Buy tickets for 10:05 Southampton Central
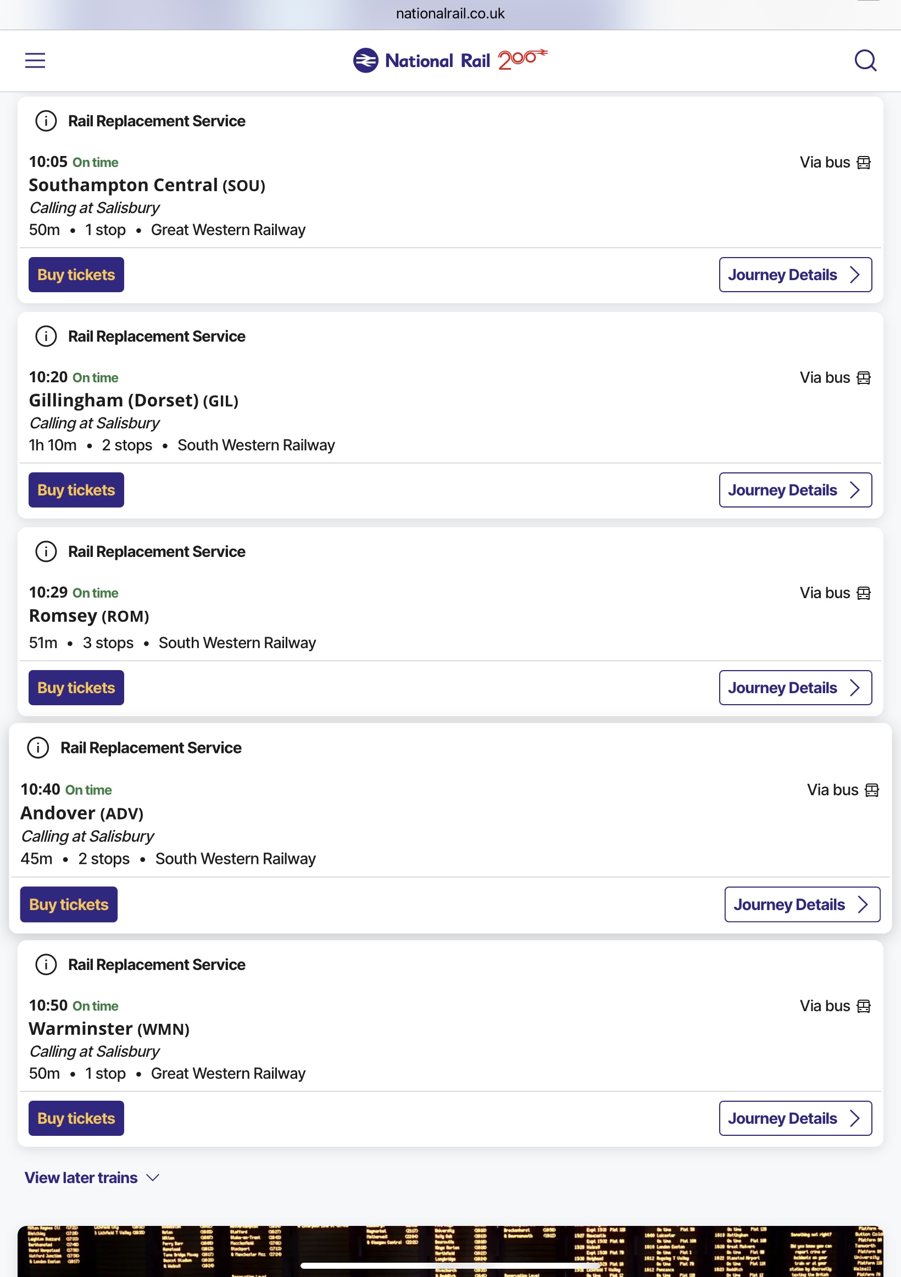The height and width of the screenshot is (1277, 901). 76,275
